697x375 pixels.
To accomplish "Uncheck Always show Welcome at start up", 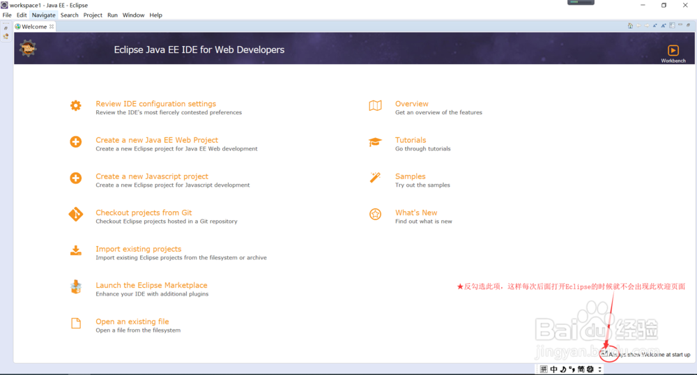I will [x=604, y=354].
